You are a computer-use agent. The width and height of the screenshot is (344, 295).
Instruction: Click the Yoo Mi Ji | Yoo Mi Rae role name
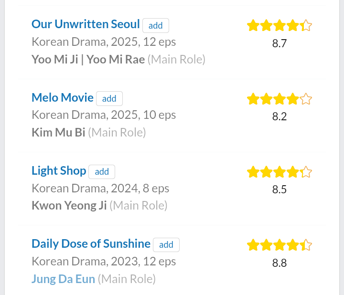click(x=88, y=59)
